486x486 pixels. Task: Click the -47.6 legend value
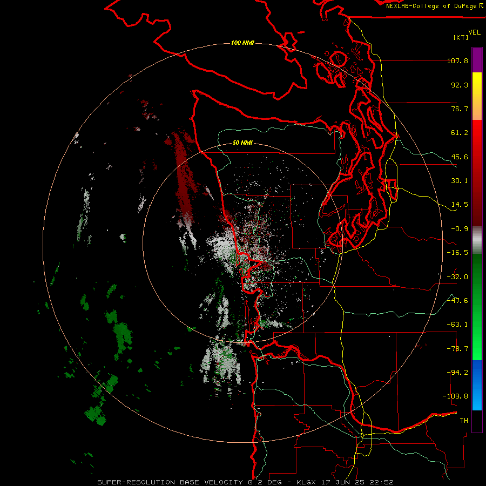(x=457, y=301)
